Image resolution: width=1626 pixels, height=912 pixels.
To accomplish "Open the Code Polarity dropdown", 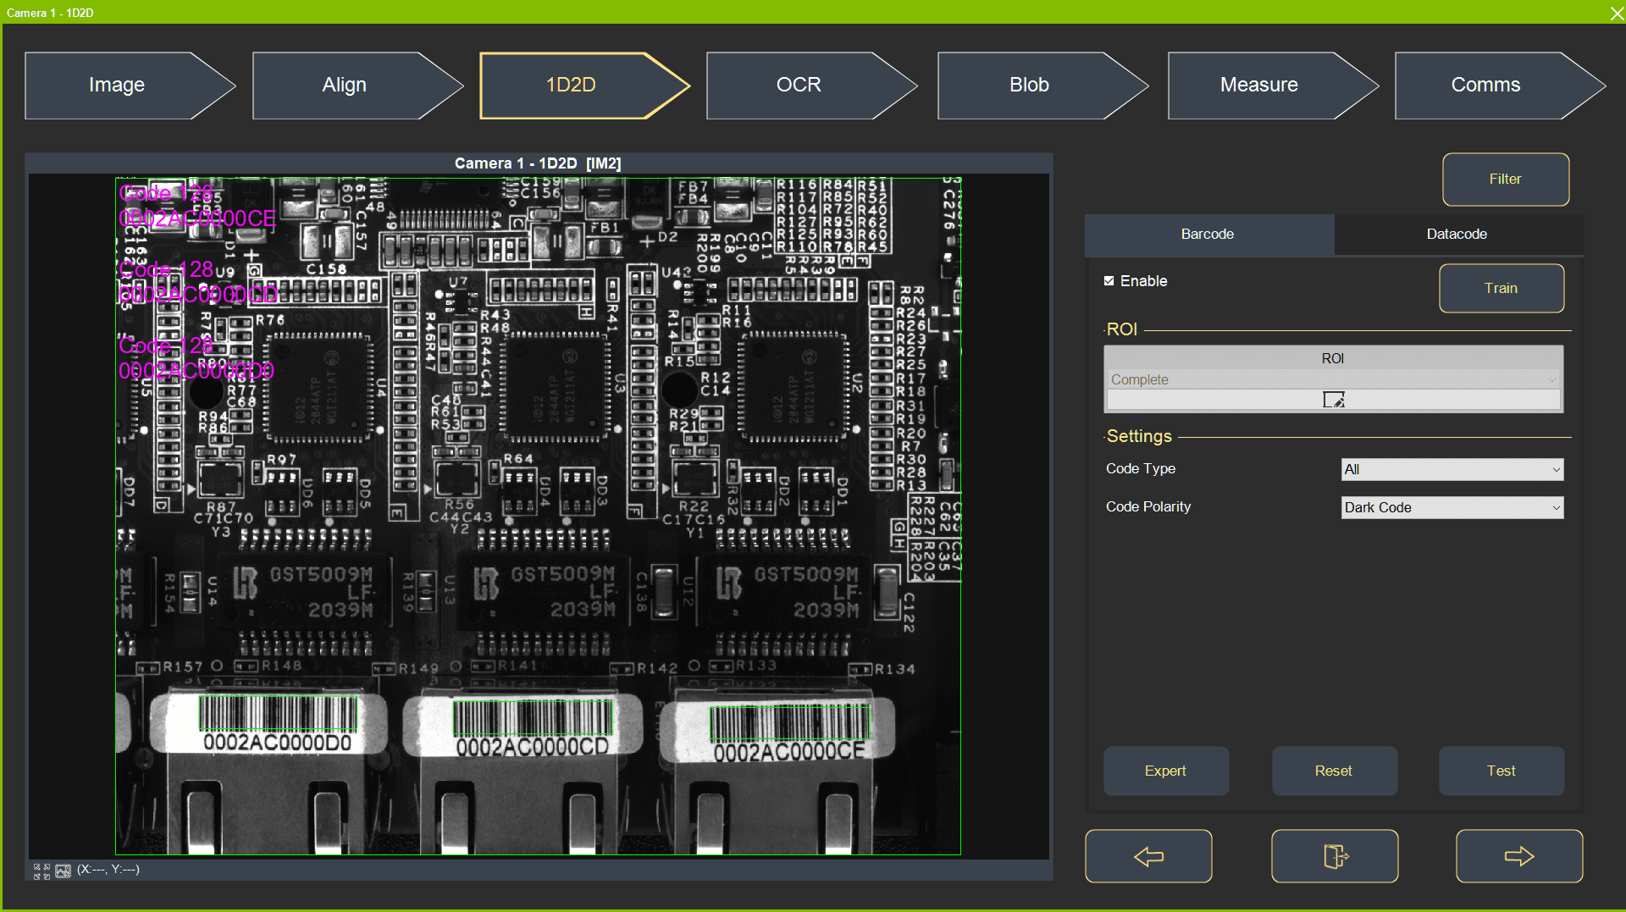I will point(1452,507).
